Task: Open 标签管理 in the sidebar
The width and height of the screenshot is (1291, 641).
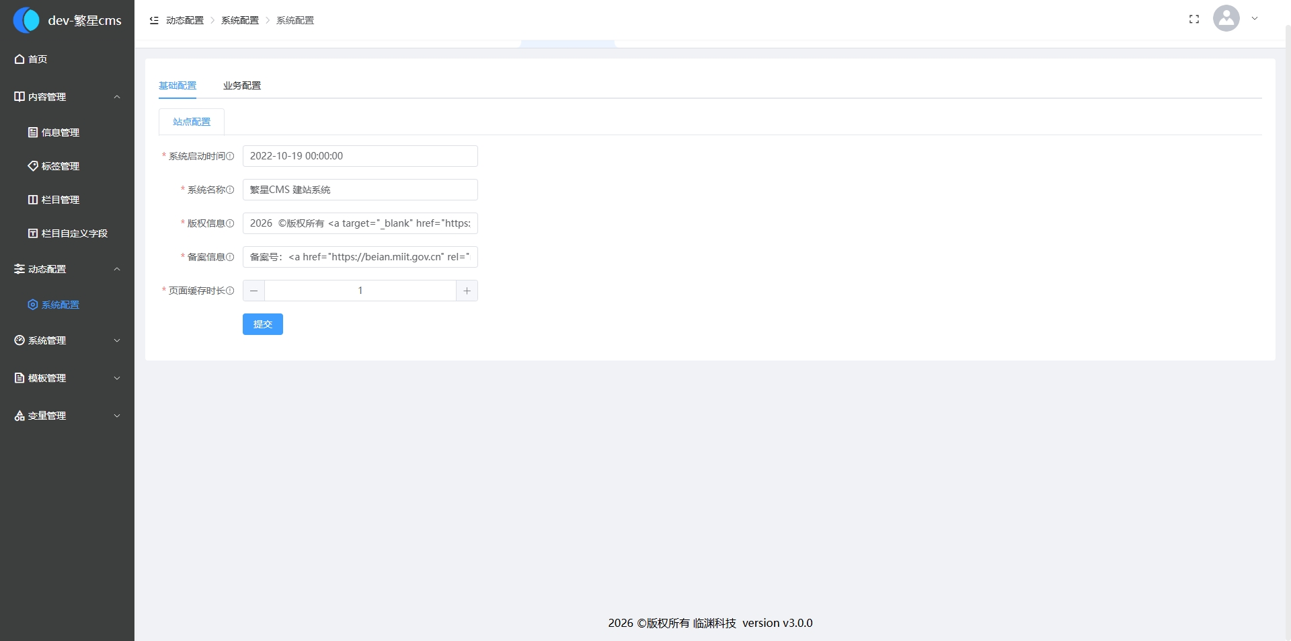Action: (61, 166)
